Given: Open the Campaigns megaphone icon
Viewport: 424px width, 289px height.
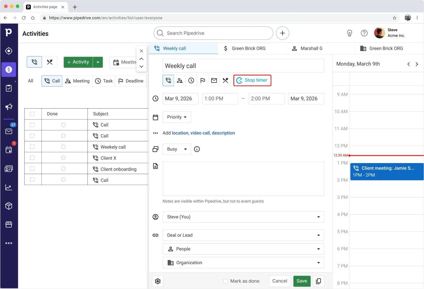Looking at the screenshot, I should [9, 107].
